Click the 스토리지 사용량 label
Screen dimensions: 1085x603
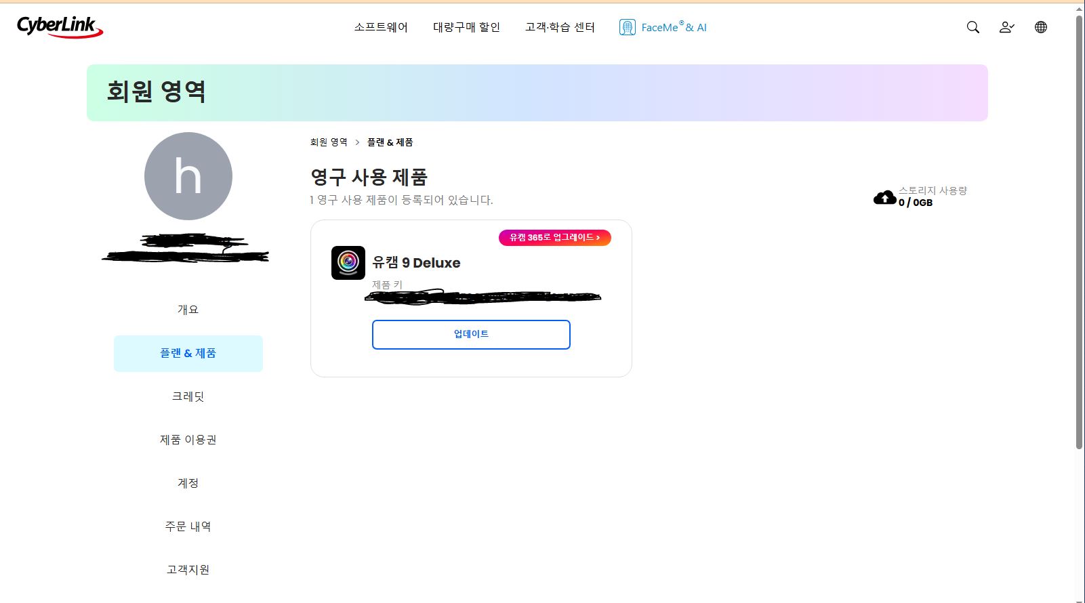pos(933,190)
